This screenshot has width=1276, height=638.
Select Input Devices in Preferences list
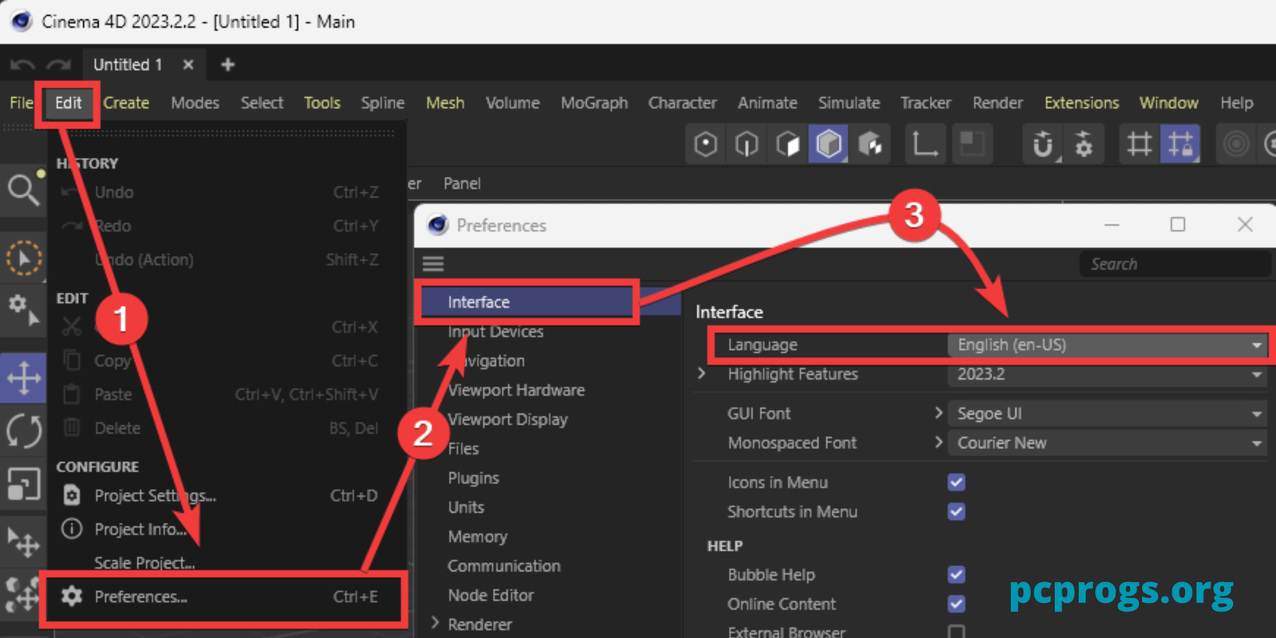[495, 332]
